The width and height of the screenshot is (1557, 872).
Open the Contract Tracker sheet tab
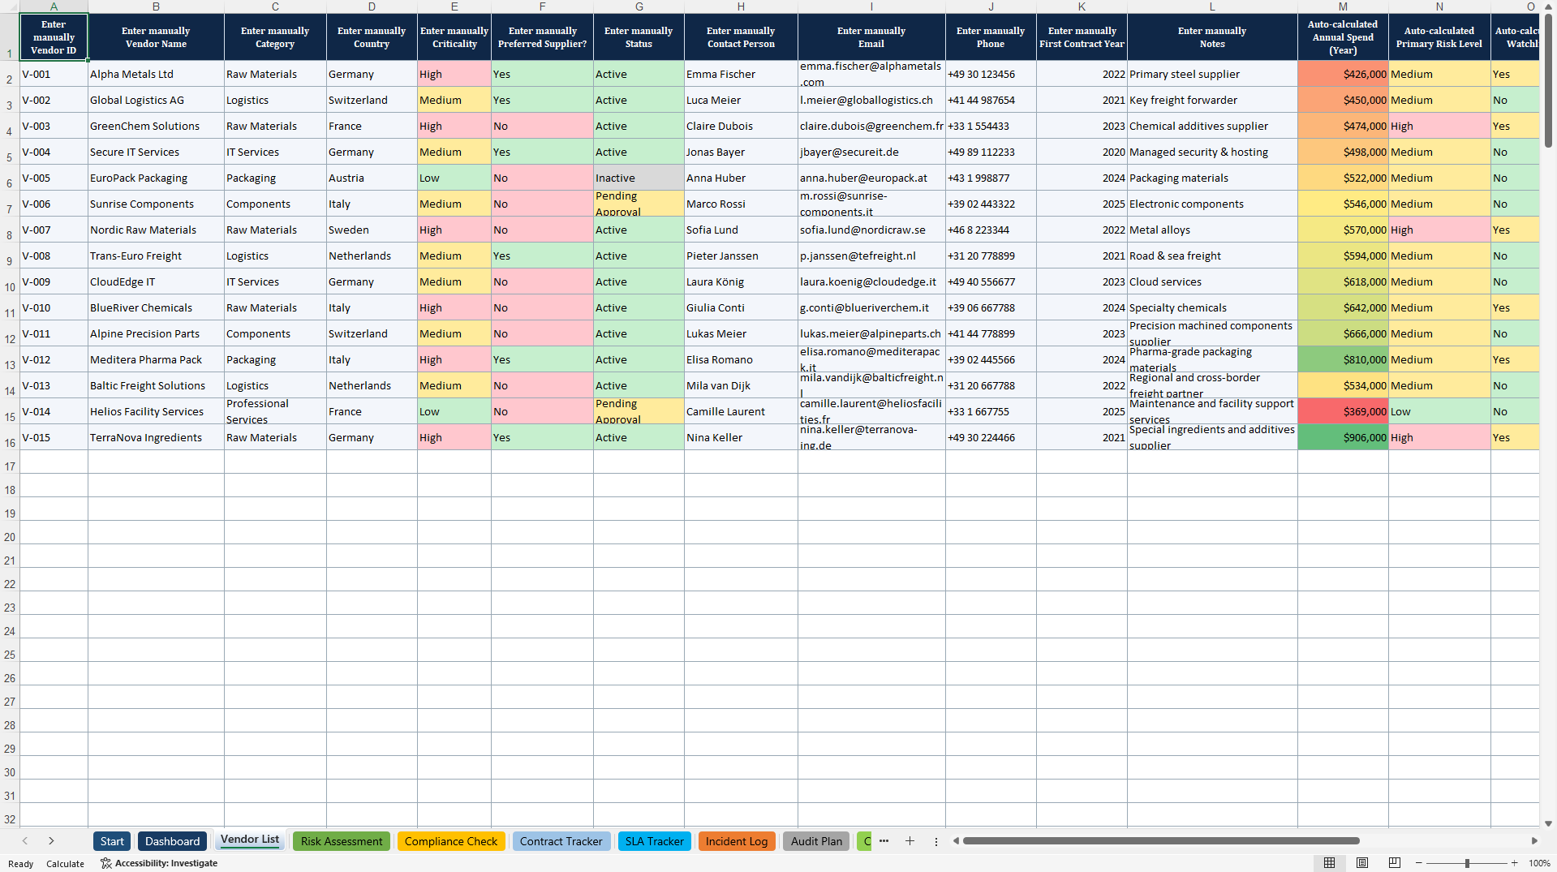tap(561, 841)
